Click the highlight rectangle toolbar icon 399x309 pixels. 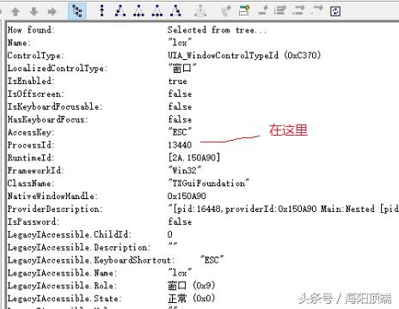pos(244,11)
